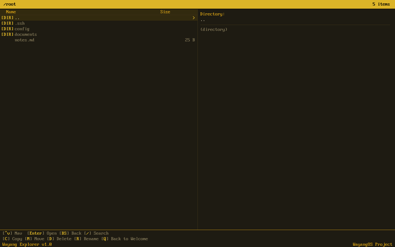
Task: Select the .ssh folder row
Action: [x=20, y=23]
